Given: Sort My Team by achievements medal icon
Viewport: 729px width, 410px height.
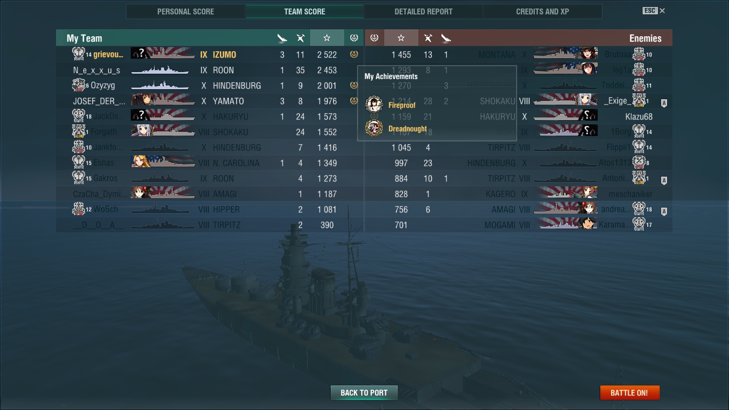Looking at the screenshot, I should [353, 38].
